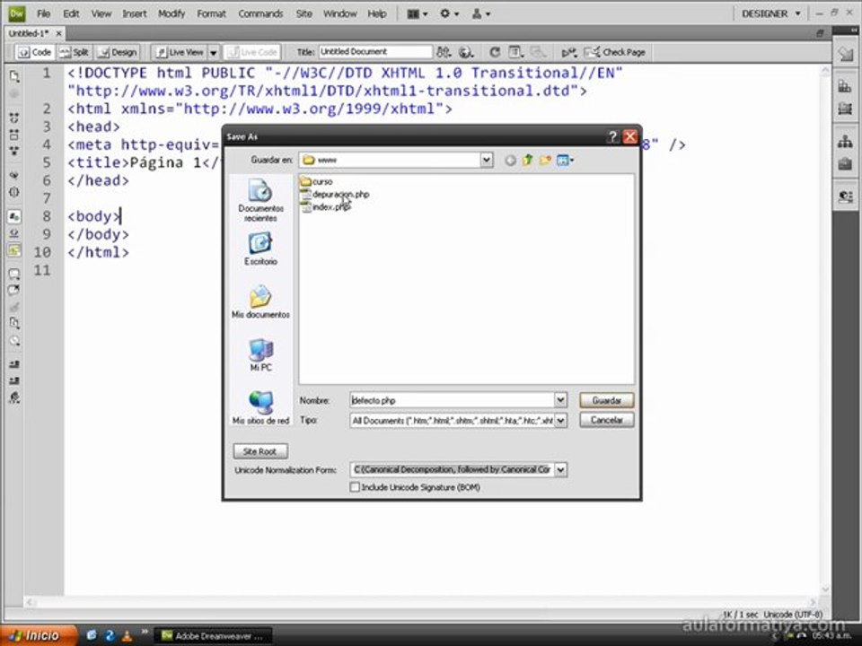Open the Commands menu

[x=260, y=13]
